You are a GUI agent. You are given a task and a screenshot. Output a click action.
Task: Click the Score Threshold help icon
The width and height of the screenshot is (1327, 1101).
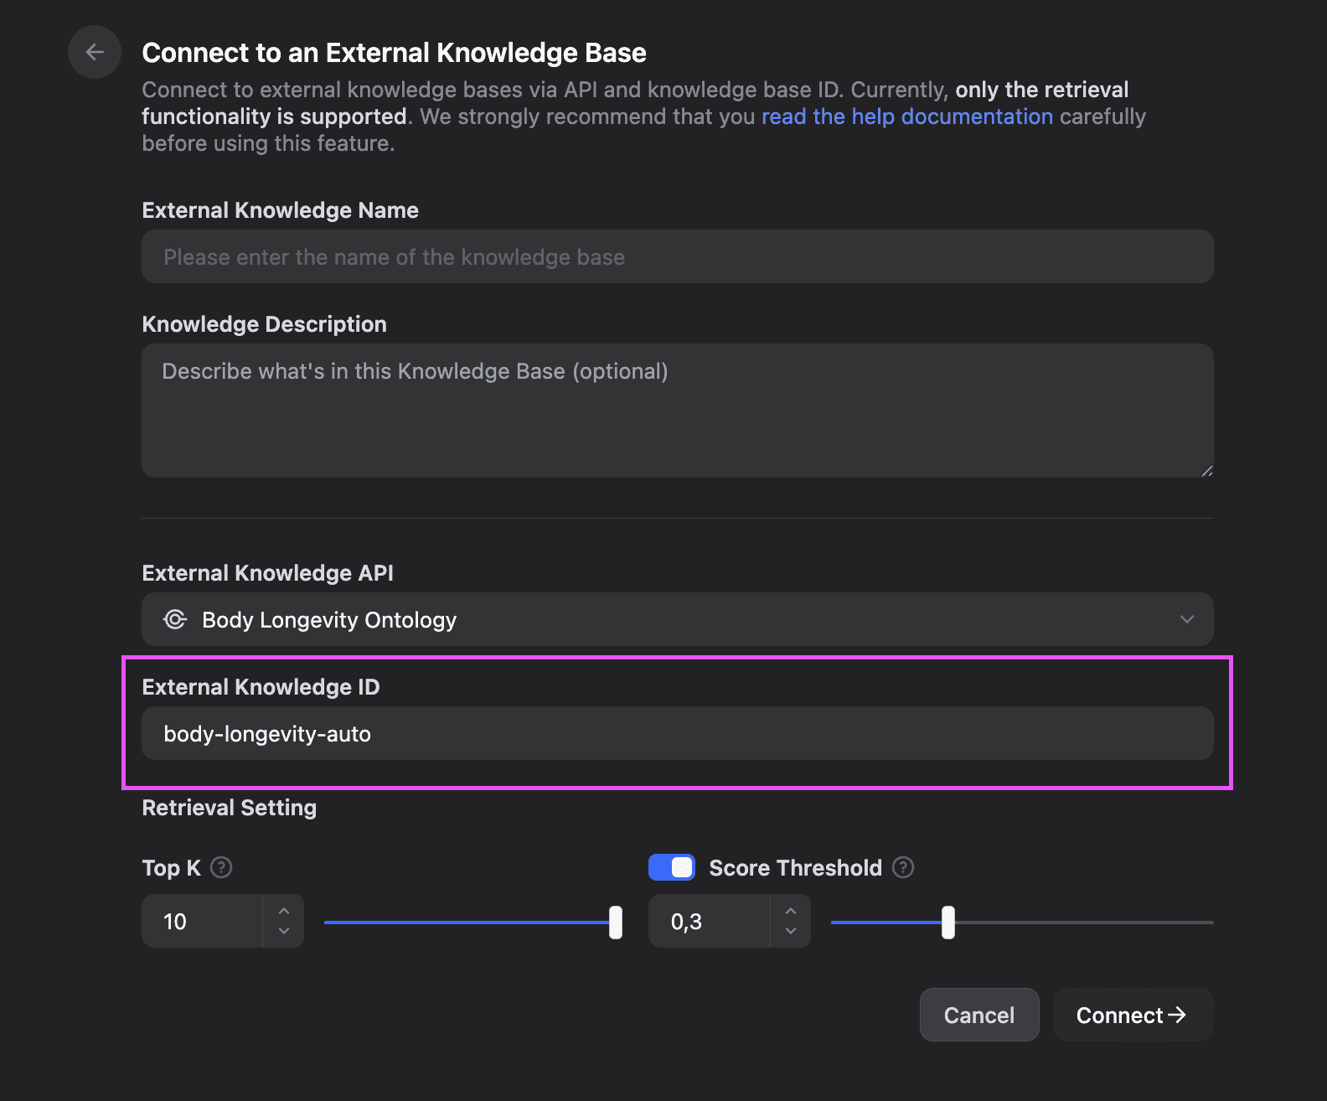coord(903,867)
